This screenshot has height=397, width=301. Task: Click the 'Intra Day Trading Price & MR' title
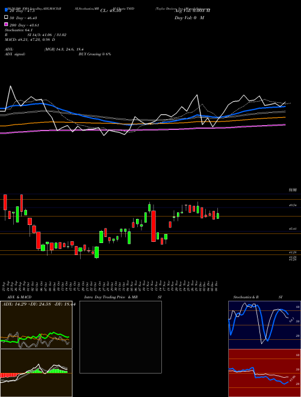tap(111, 297)
